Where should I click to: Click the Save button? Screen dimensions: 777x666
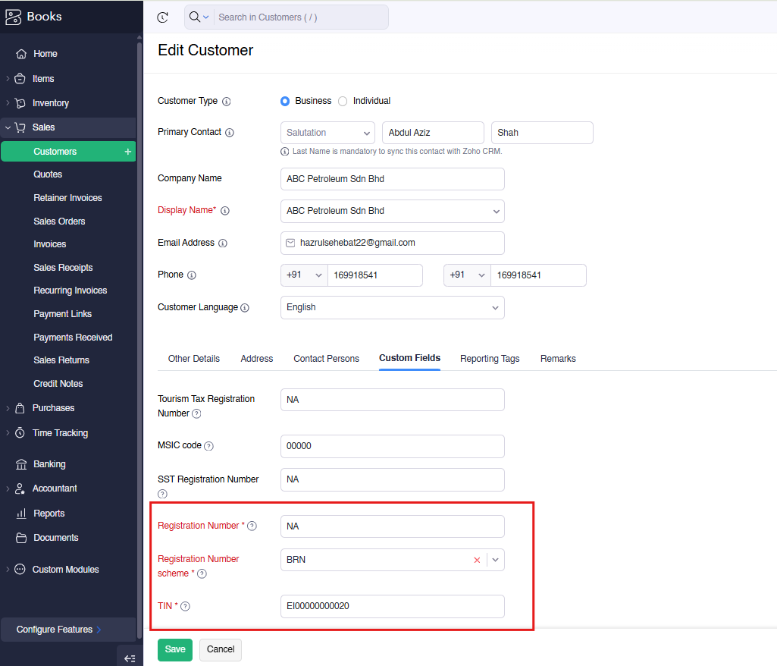175,649
